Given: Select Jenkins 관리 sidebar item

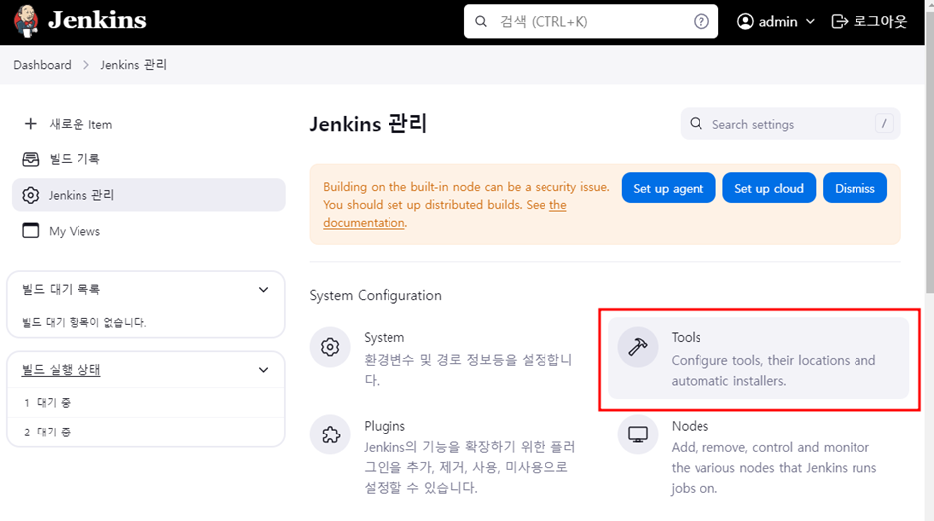Looking at the screenshot, I should (x=148, y=195).
